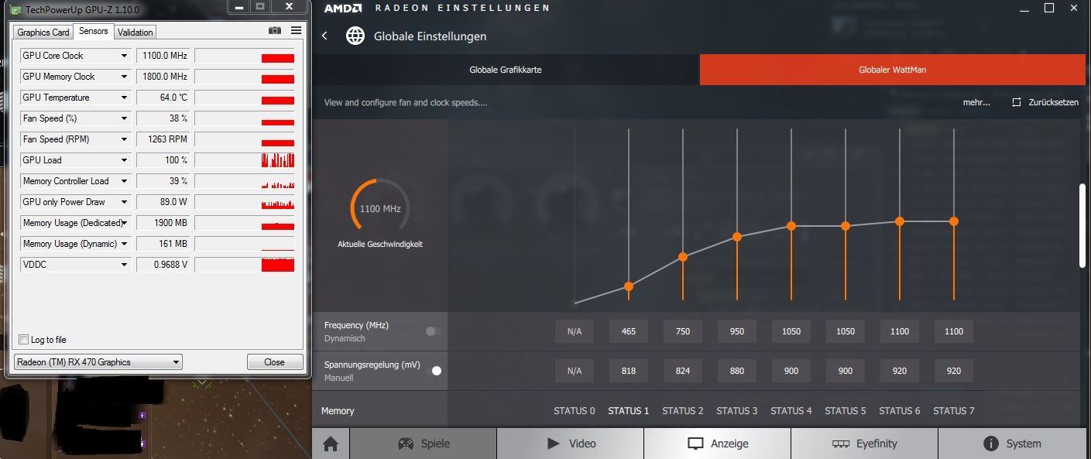Viewport: 1091px width, 459px height.
Task: Click the Zurücksetzen reset icon
Action: tap(1017, 102)
